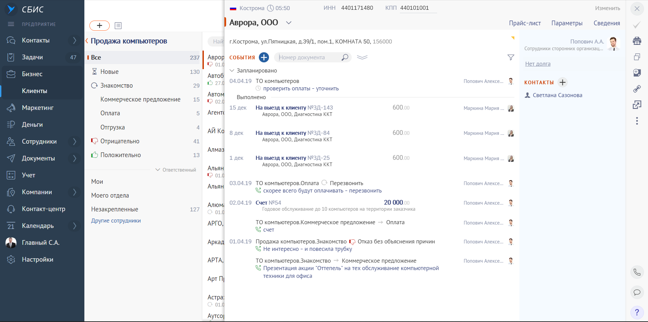This screenshot has height=322, width=648.
Task: Expand the Документы submenu arrow
Action: [75, 158]
